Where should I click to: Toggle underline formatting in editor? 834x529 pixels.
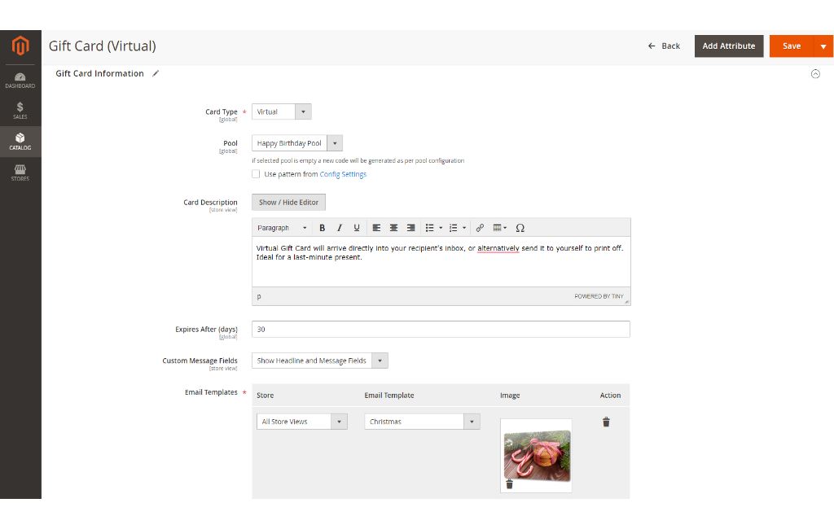coord(357,228)
